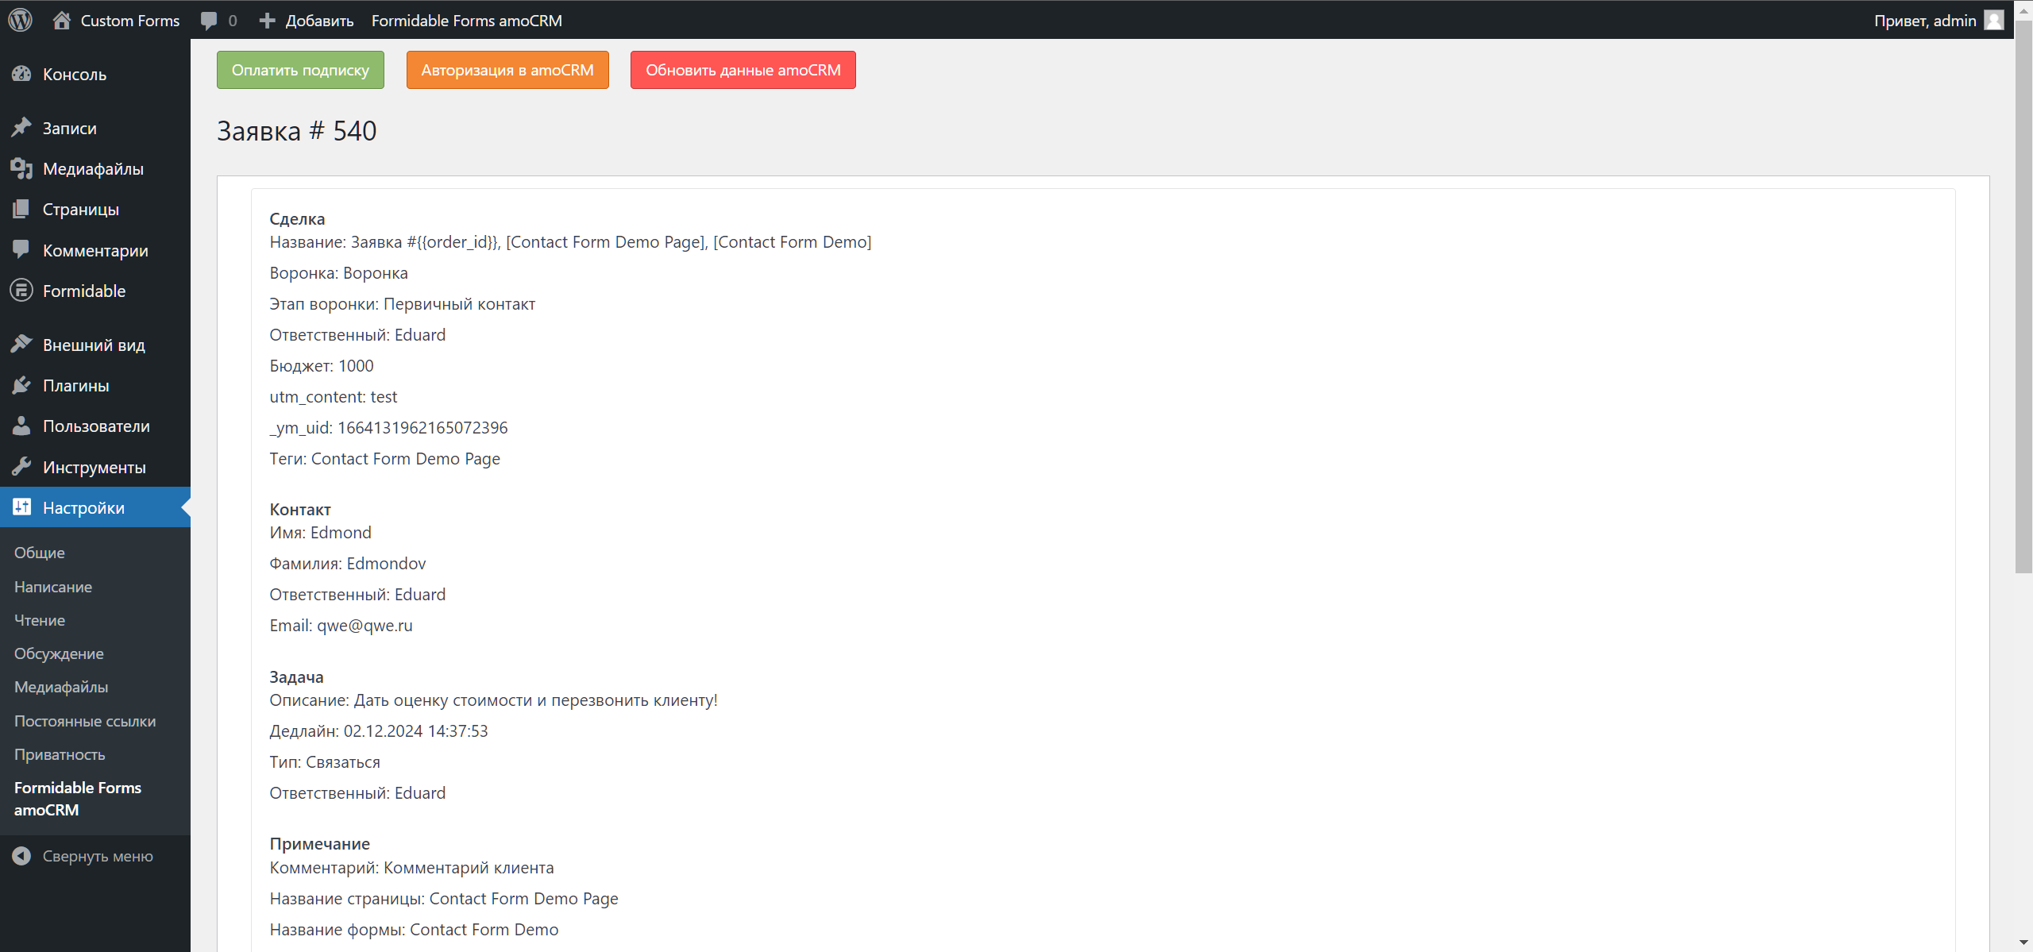This screenshot has height=952, width=2033.
Task: Click the "+ Добавить" plus icon
Action: [268, 20]
